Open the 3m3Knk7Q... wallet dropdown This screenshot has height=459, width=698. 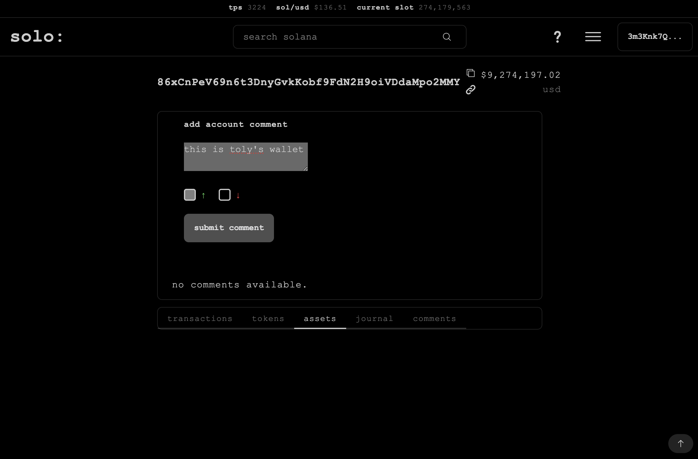[x=655, y=37]
